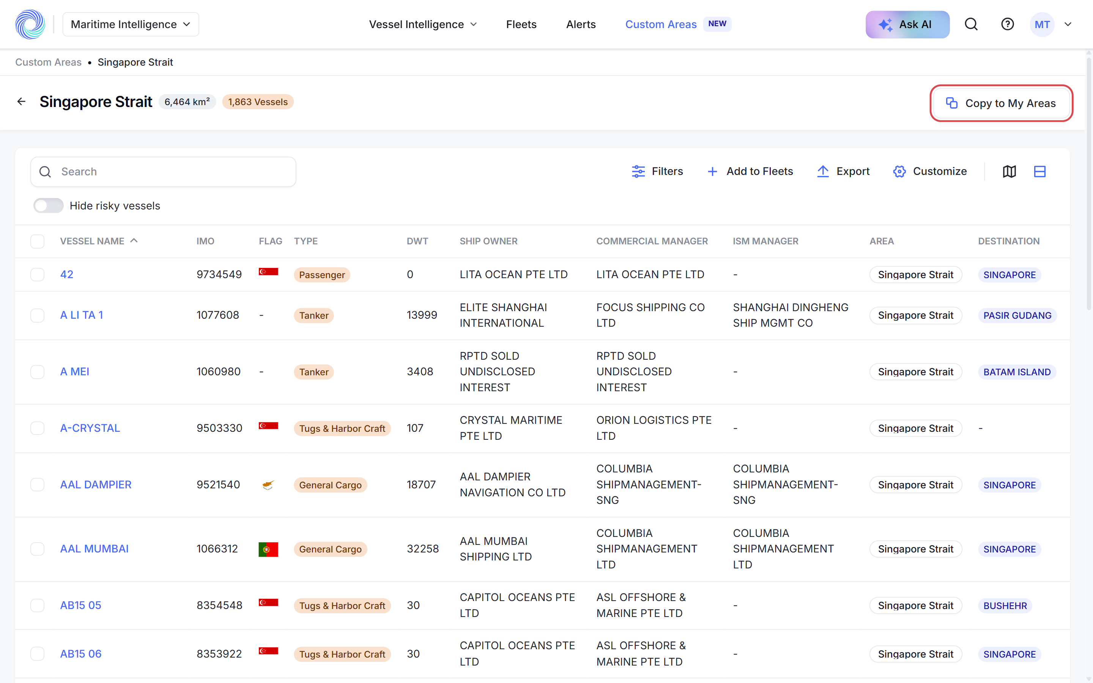Select checkbox for A-CRYSTAL
Screen dimensions: 1093x683
coord(38,428)
